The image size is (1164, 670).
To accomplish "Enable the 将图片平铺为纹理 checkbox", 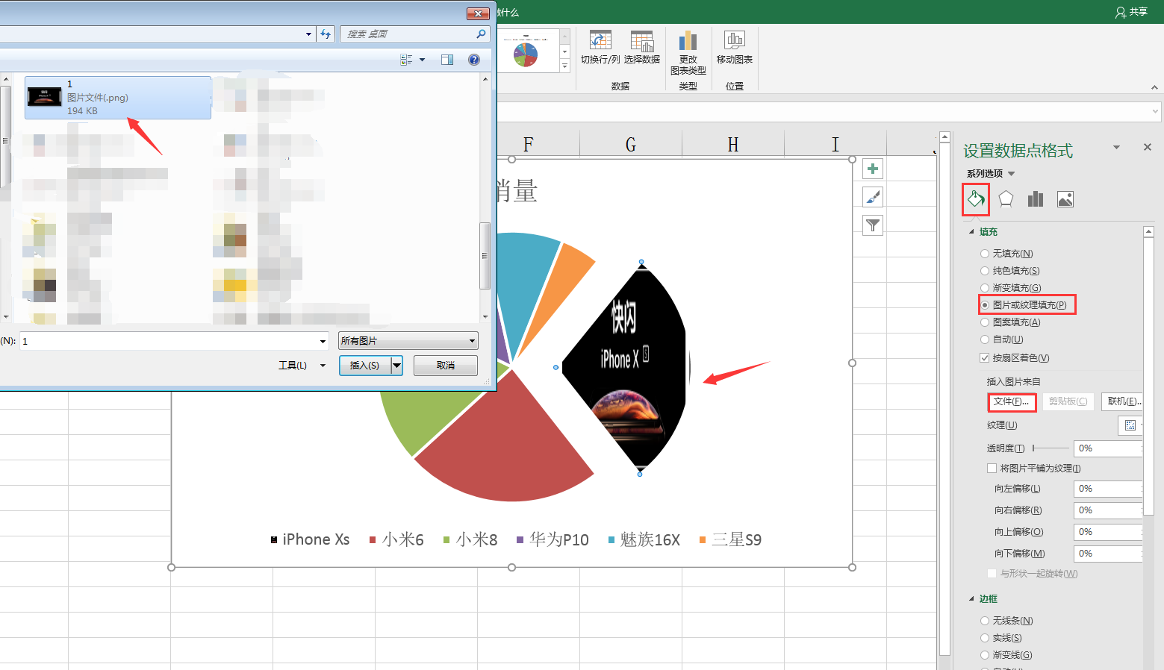I will (x=992, y=469).
